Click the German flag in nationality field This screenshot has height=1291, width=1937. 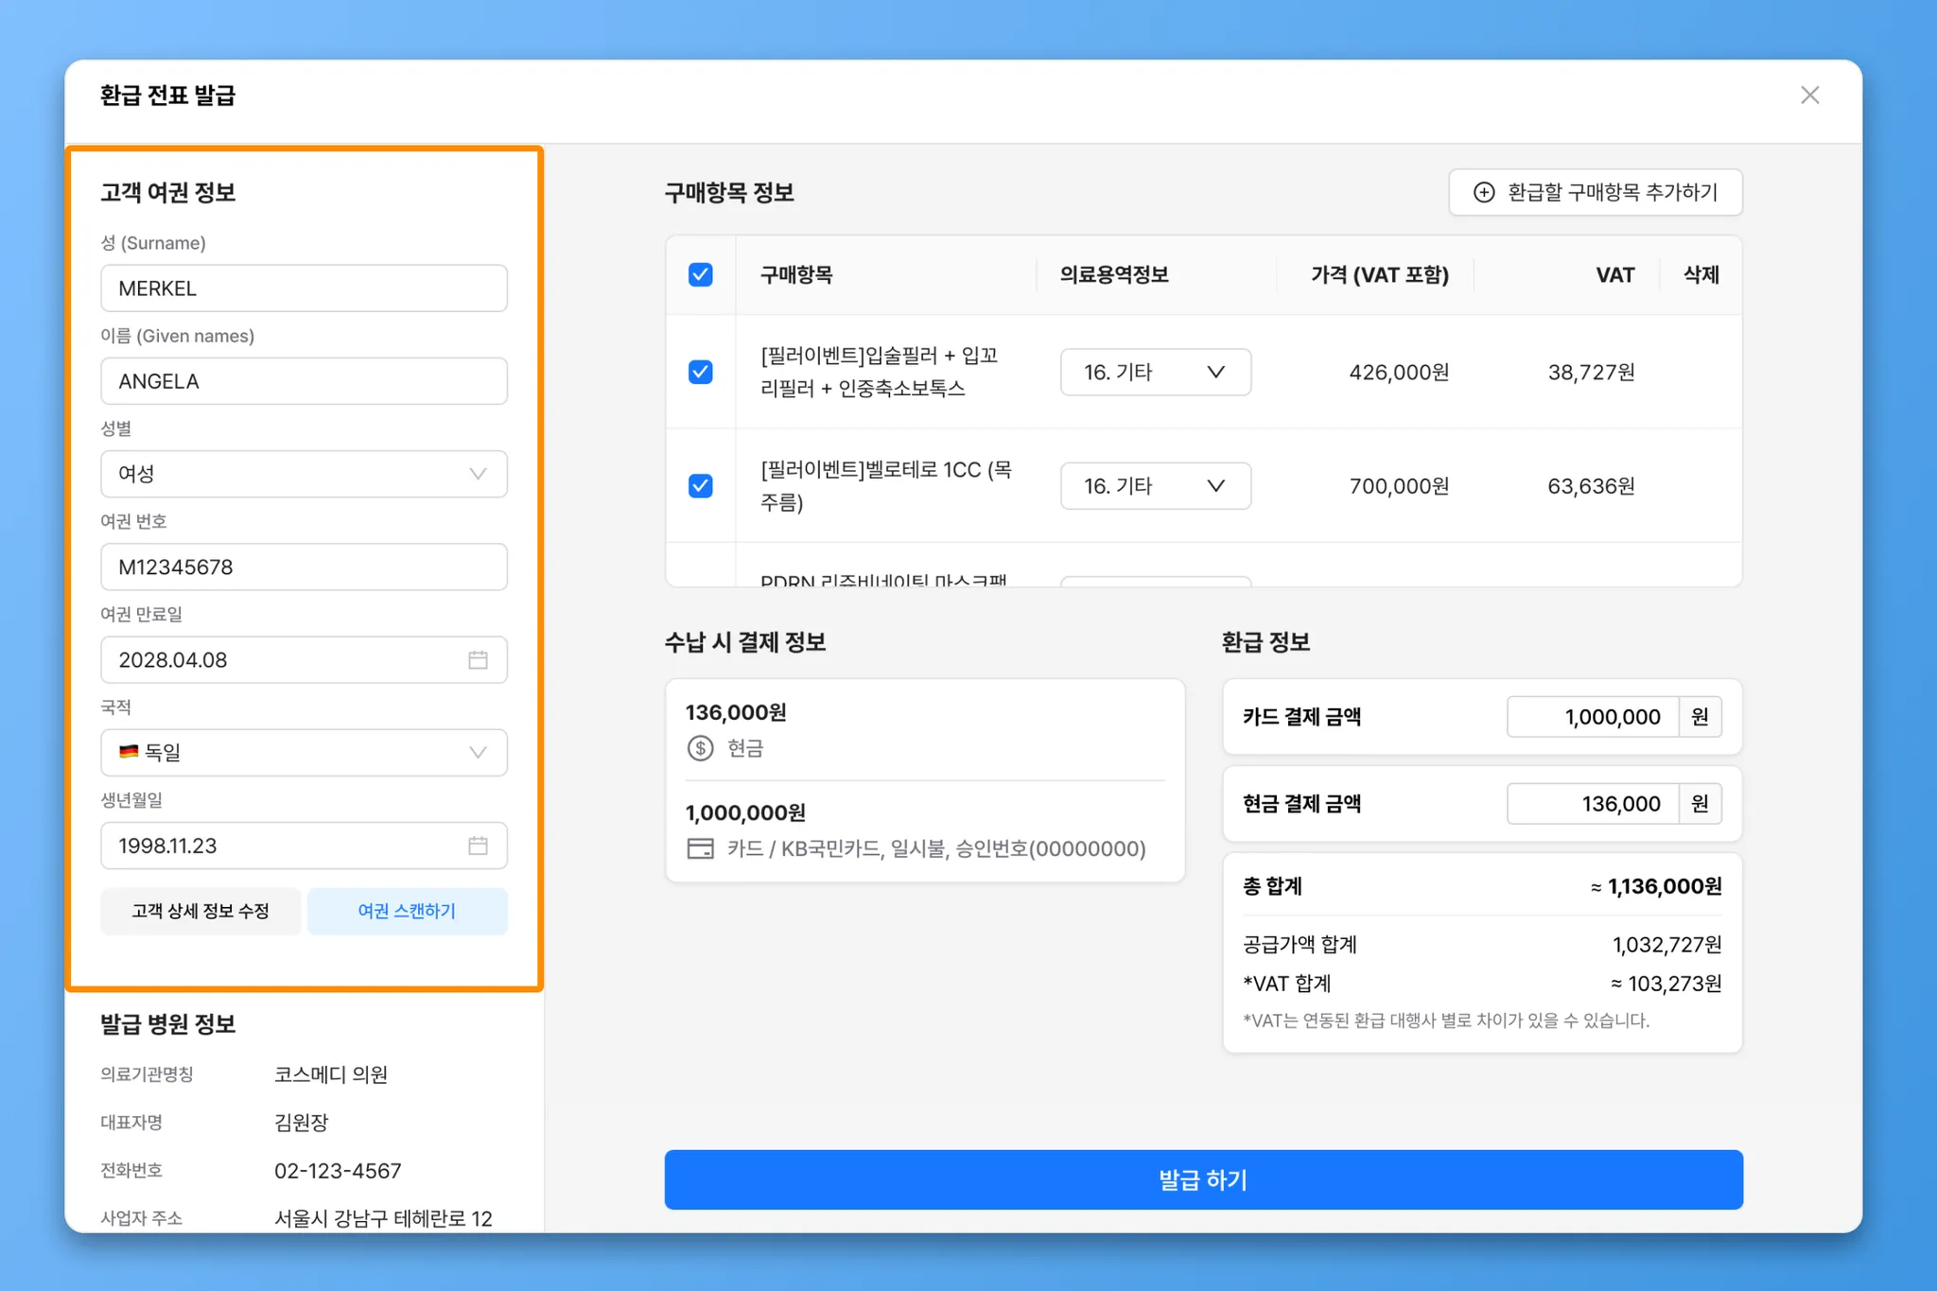click(129, 752)
